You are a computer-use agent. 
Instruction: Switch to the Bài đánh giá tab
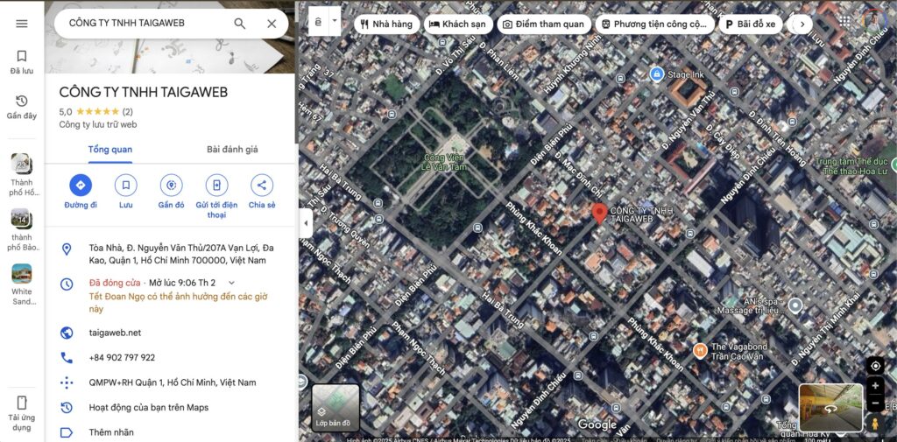pyautogui.click(x=232, y=150)
